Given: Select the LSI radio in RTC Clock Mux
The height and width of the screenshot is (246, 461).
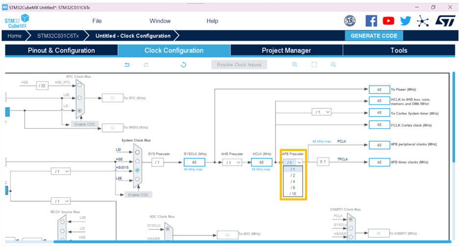Looking at the screenshot, I should click(79, 111).
